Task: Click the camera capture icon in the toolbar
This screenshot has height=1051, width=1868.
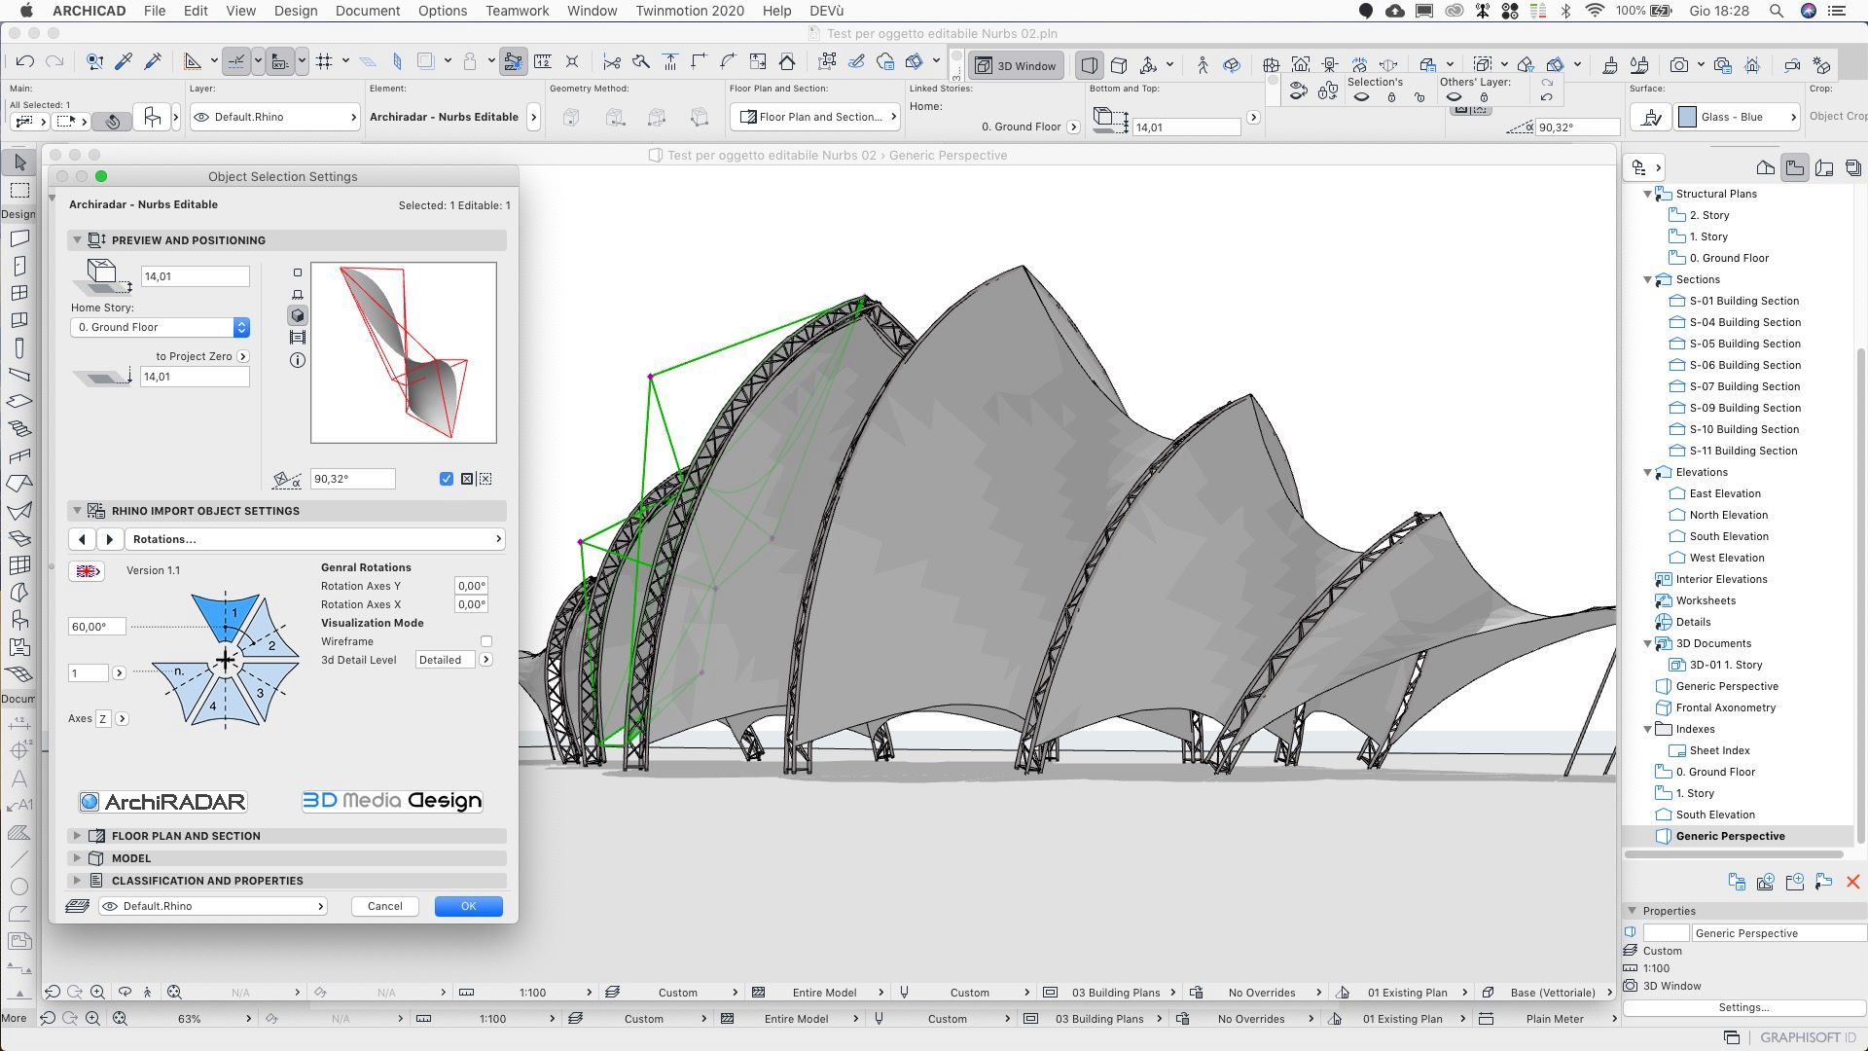Action: pyautogui.click(x=1680, y=64)
